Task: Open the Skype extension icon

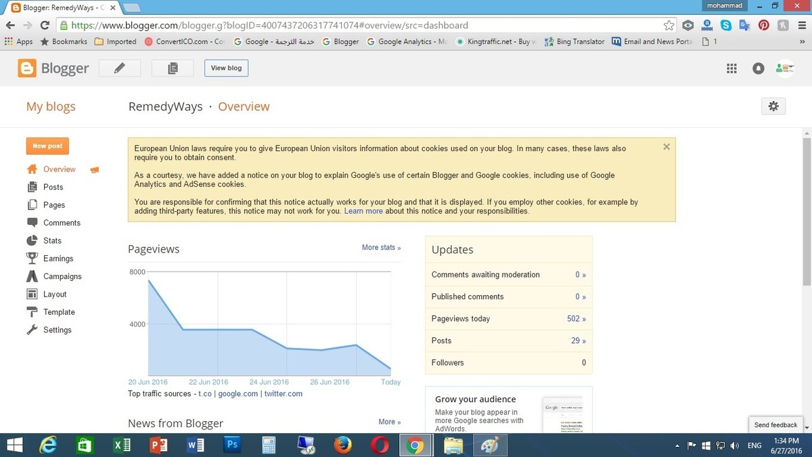Action: pos(726,25)
